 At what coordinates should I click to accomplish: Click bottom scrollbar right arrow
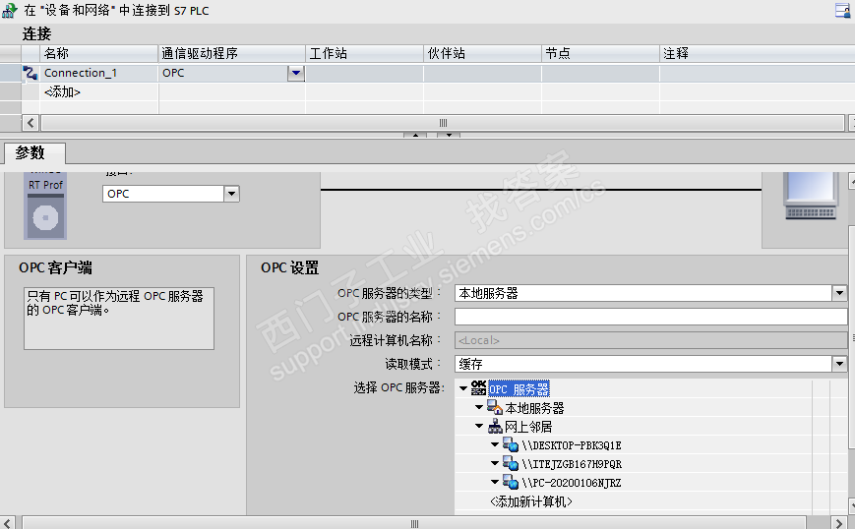(x=839, y=523)
